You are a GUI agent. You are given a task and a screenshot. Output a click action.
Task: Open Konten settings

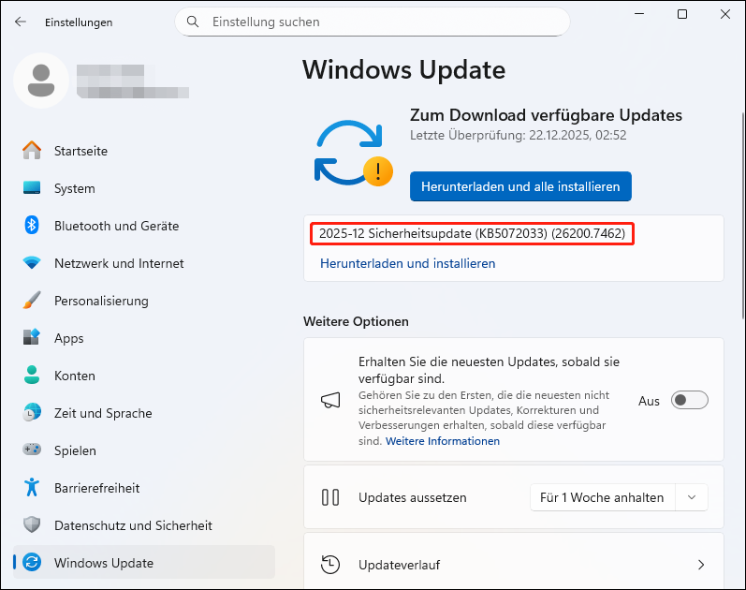click(144, 376)
